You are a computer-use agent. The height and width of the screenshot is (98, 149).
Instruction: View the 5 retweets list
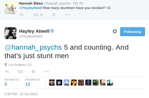point(12,82)
